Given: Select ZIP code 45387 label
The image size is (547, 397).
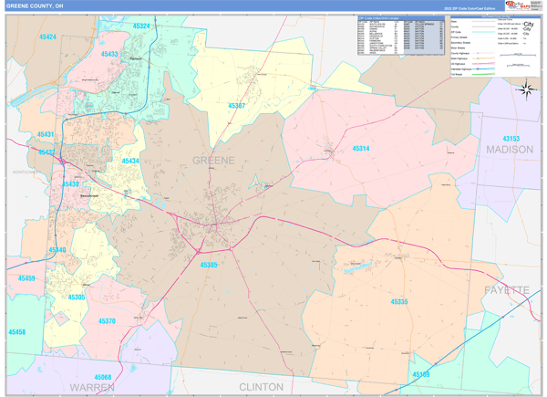Looking at the screenshot, I should click(236, 106).
